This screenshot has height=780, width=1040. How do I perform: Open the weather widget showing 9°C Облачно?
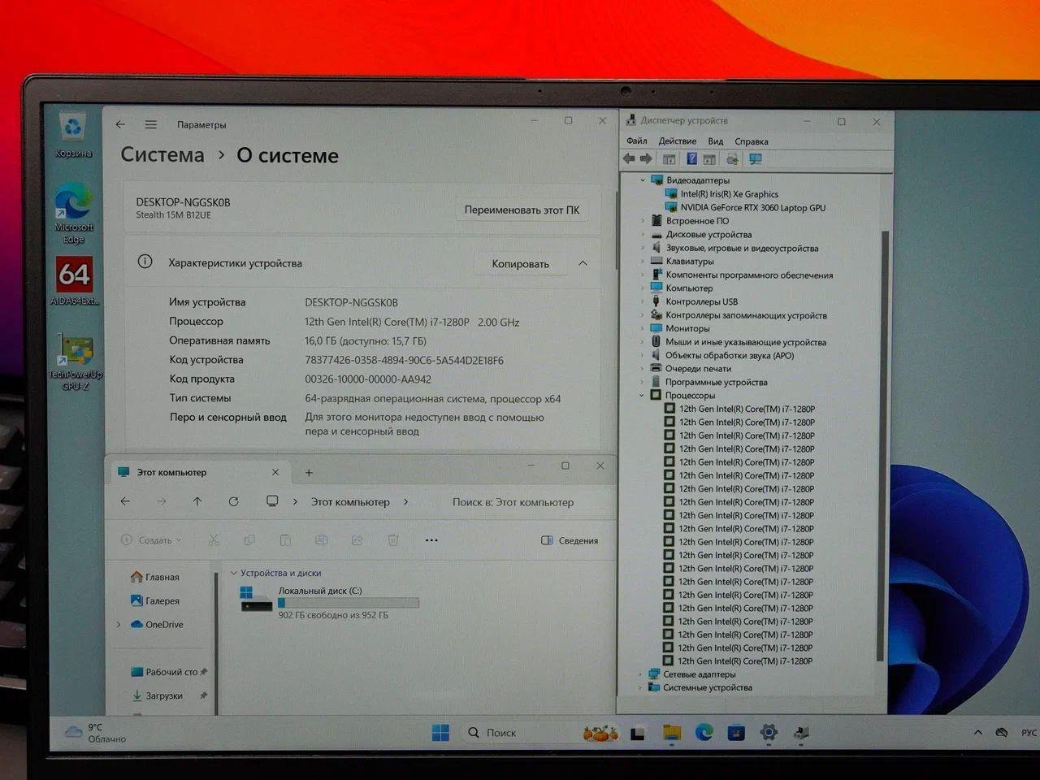[96, 733]
